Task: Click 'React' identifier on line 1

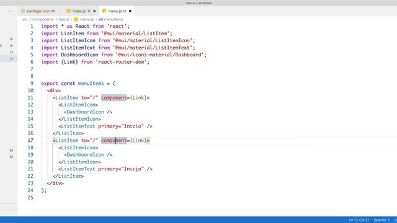Action: coord(83,26)
